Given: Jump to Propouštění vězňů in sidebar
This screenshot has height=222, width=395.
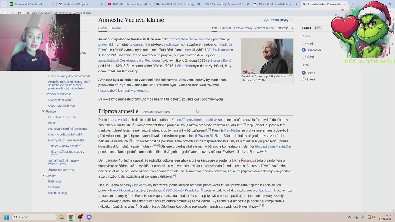Looking at the screenshot, I should (x=60, y=100).
